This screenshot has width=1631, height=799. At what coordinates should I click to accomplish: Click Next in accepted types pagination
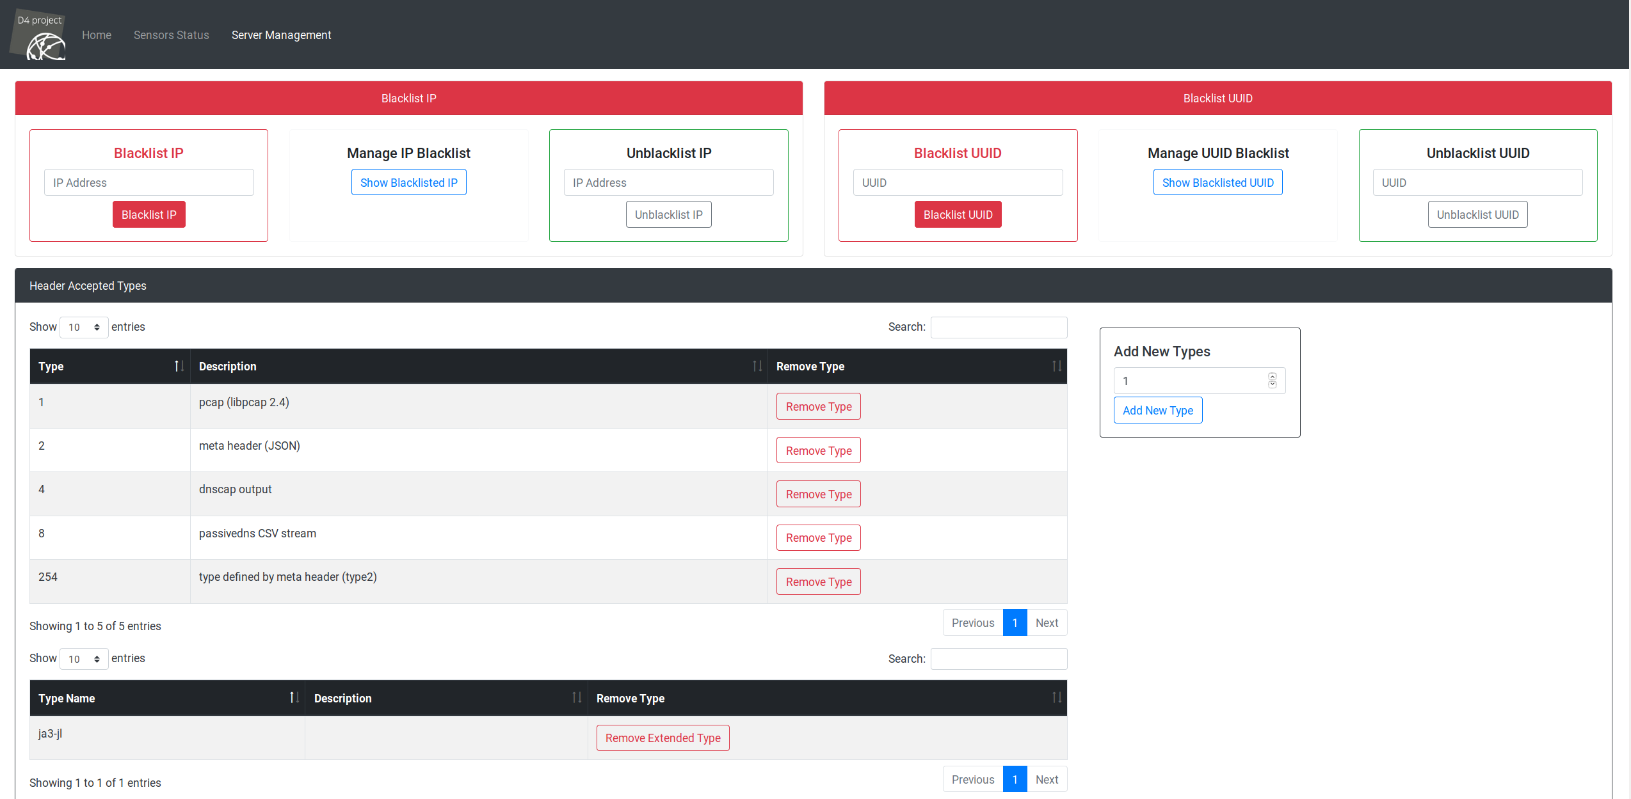1046,622
